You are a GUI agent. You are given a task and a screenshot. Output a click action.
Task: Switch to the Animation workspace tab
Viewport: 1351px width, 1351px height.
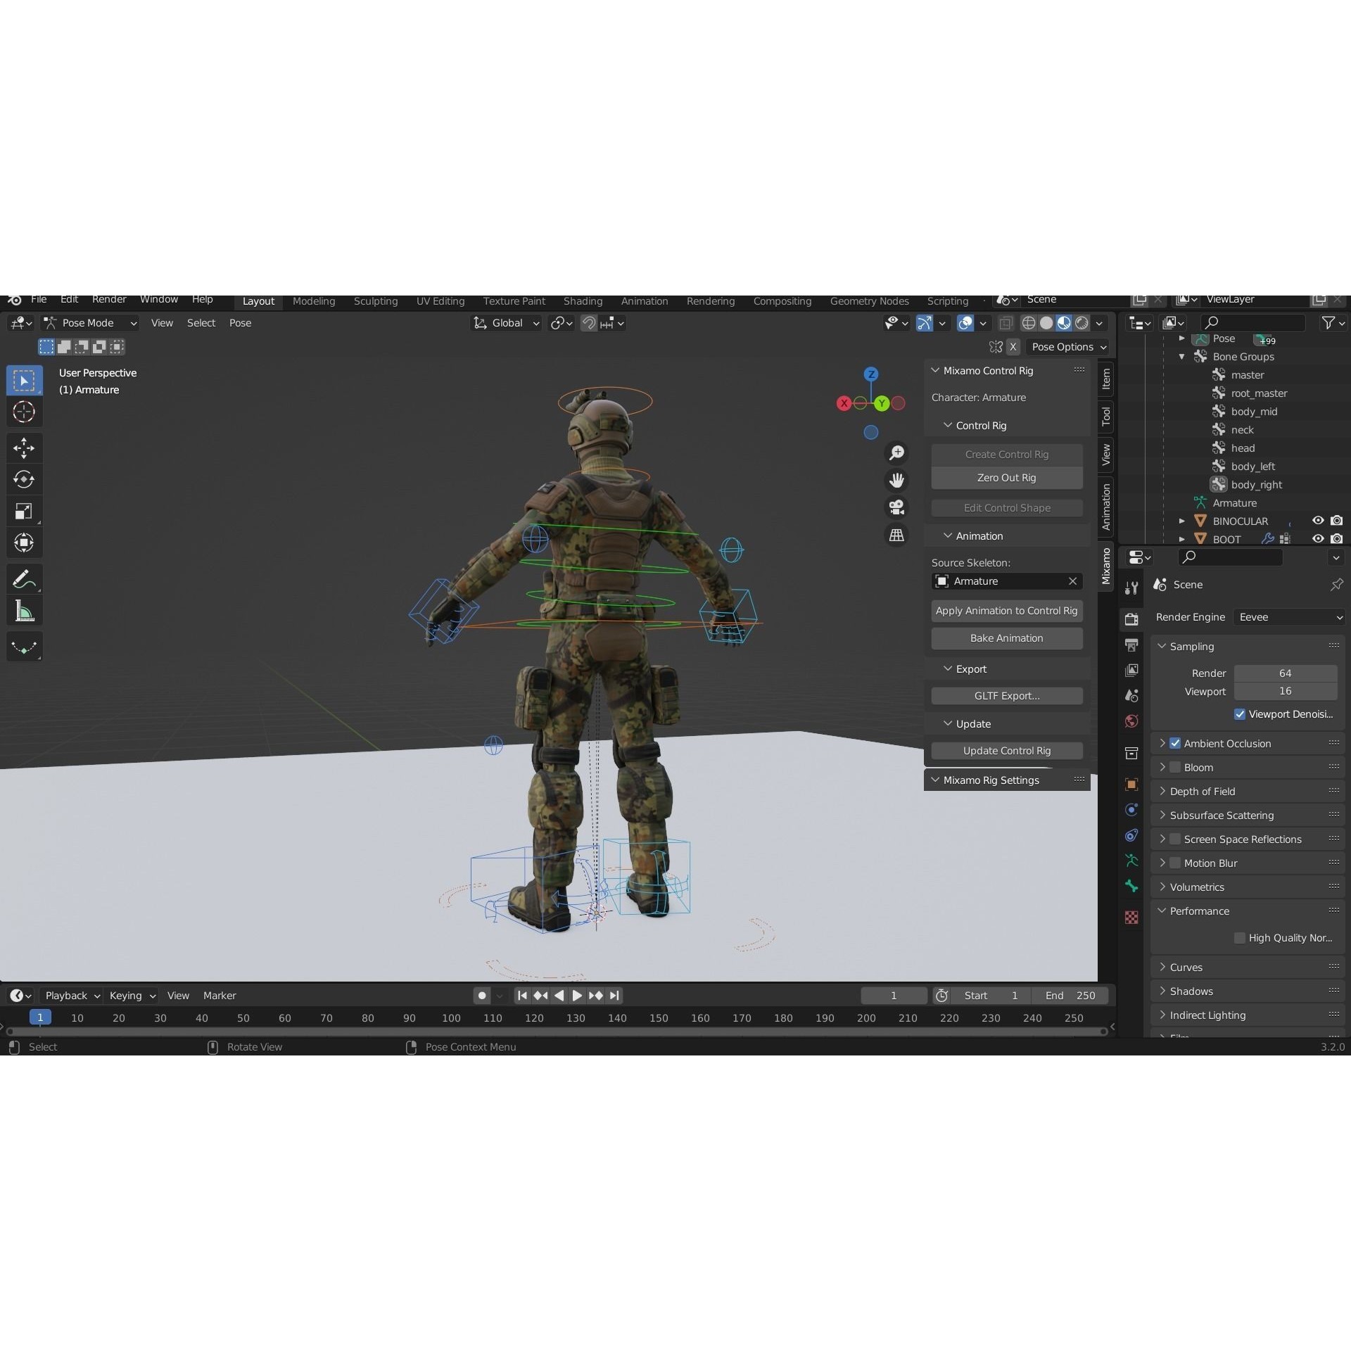coord(645,301)
